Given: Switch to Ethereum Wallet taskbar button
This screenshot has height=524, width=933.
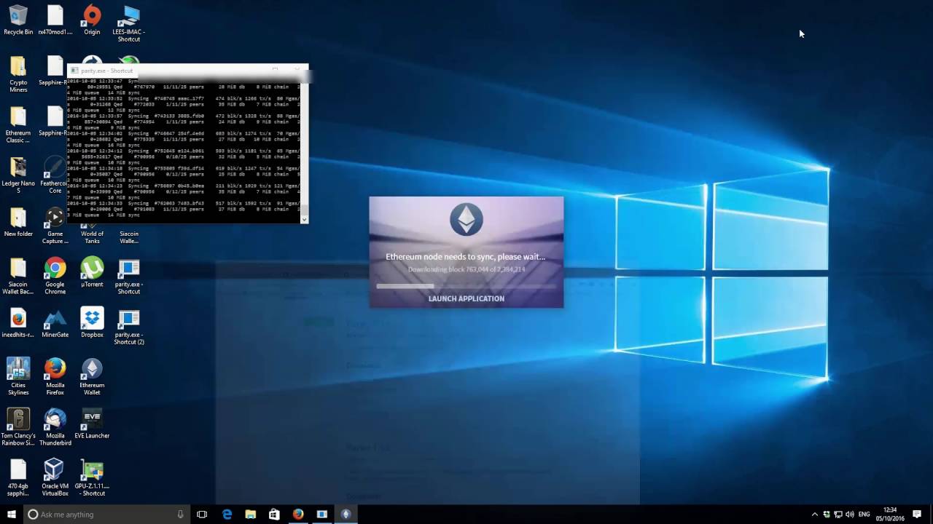Looking at the screenshot, I should [x=346, y=515].
